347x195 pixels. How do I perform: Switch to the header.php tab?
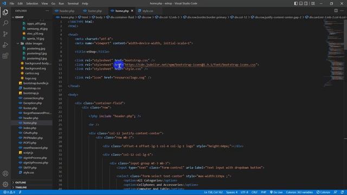click(67, 11)
